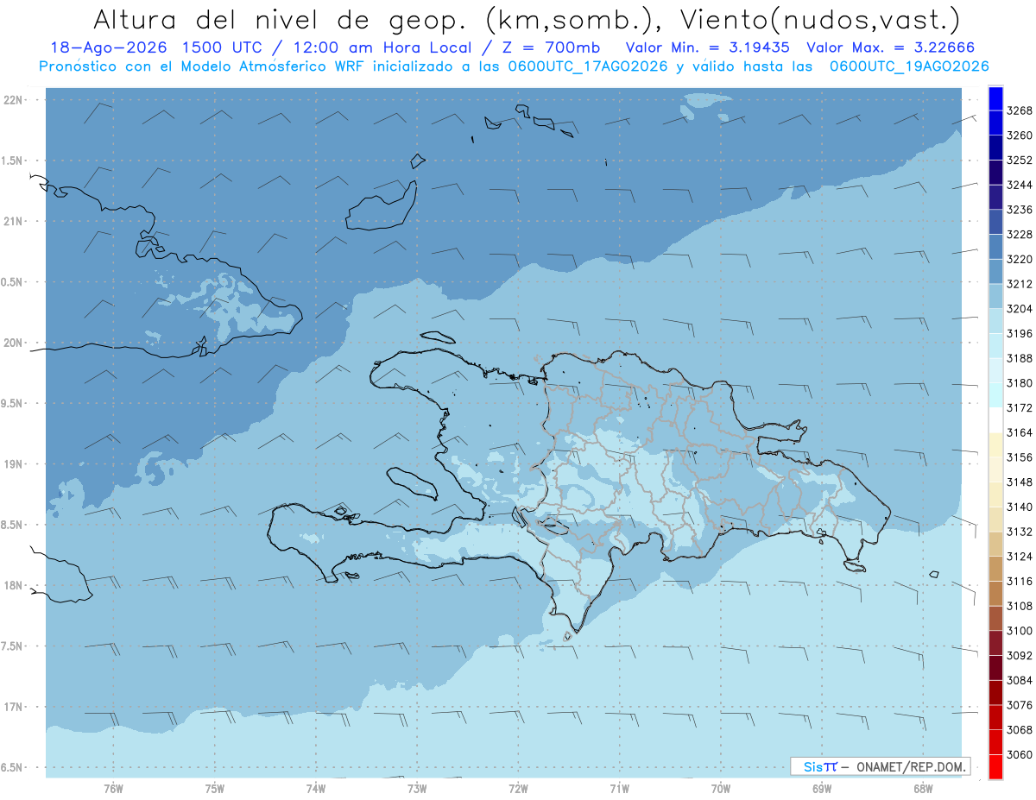Click the '76W' longitude label

click(x=113, y=789)
